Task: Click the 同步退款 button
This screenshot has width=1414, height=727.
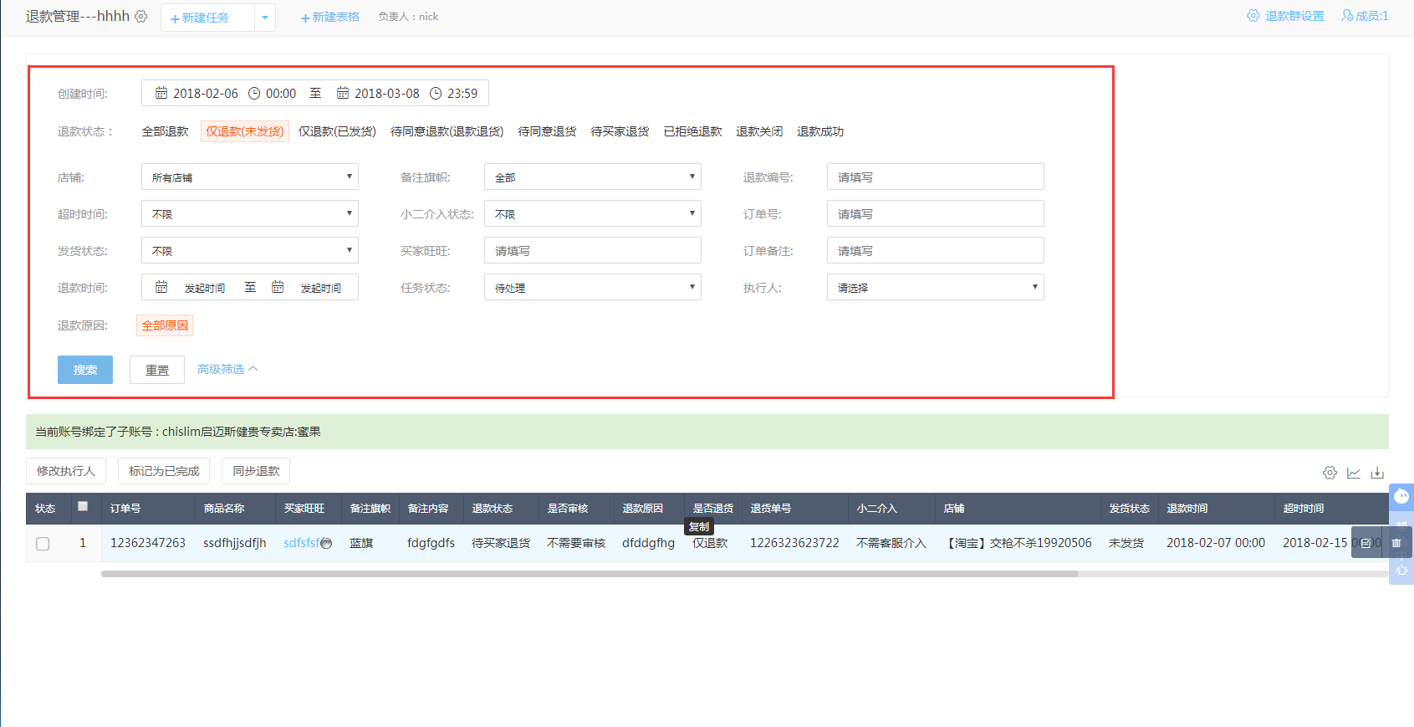Action: pyautogui.click(x=256, y=471)
